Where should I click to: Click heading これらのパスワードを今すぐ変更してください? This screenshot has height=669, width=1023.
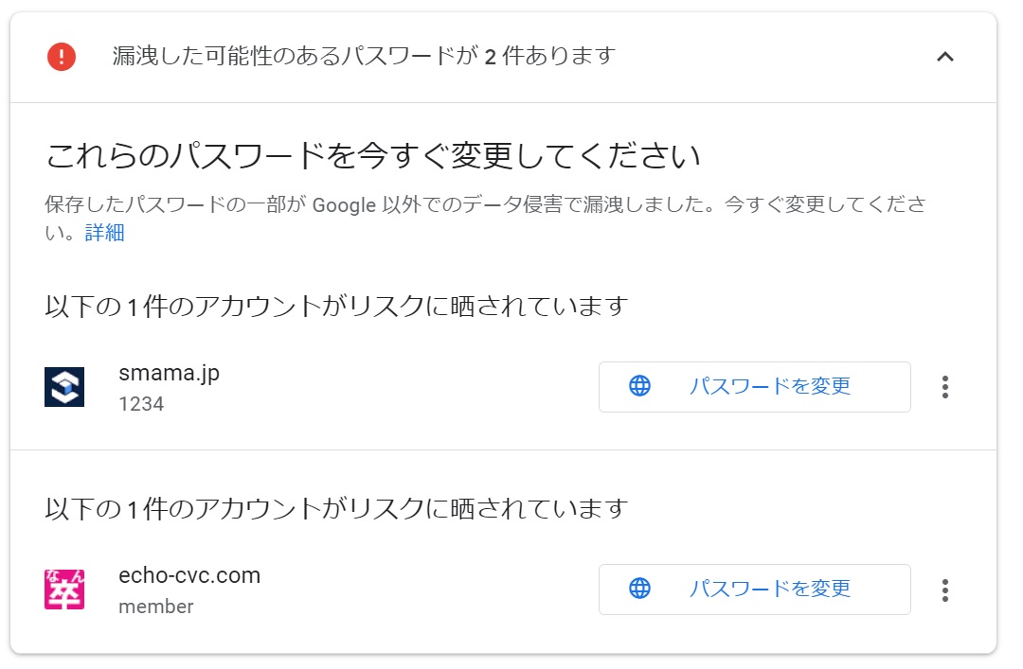click(x=373, y=156)
